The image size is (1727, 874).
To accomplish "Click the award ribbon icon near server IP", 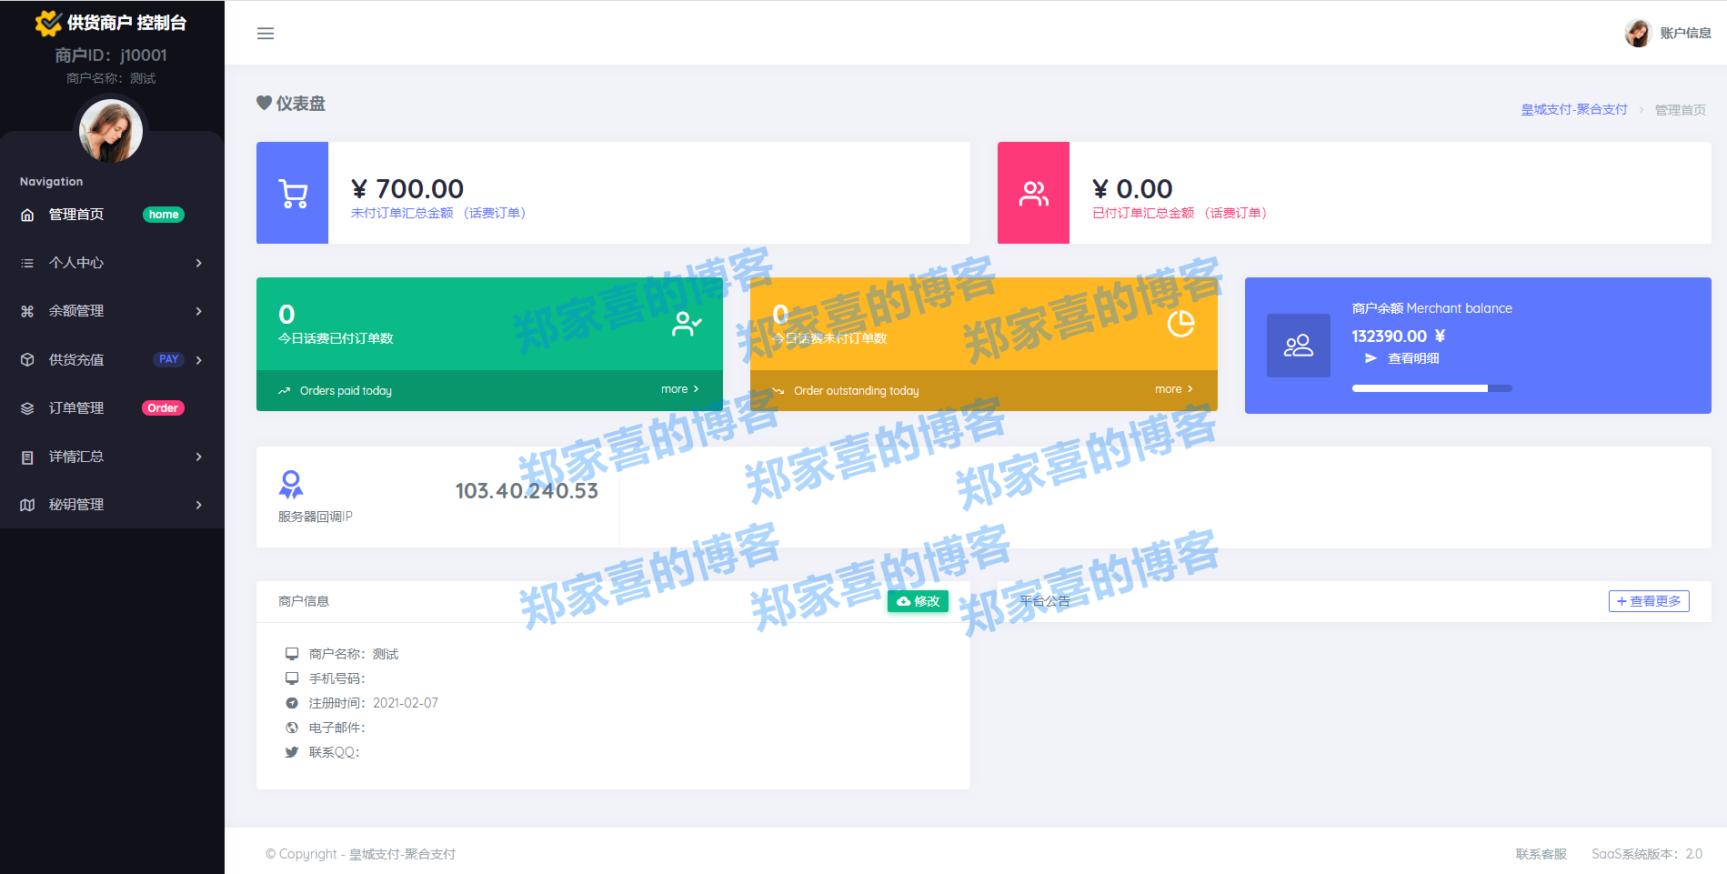I will [291, 485].
